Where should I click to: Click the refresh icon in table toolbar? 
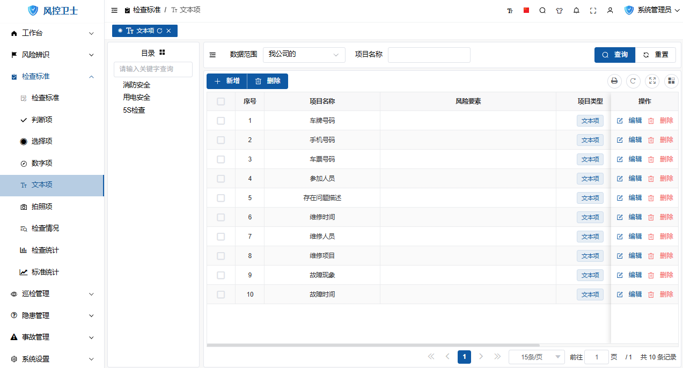(633, 81)
